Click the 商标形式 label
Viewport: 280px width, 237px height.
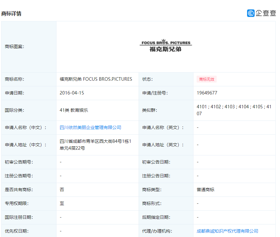click(152, 203)
